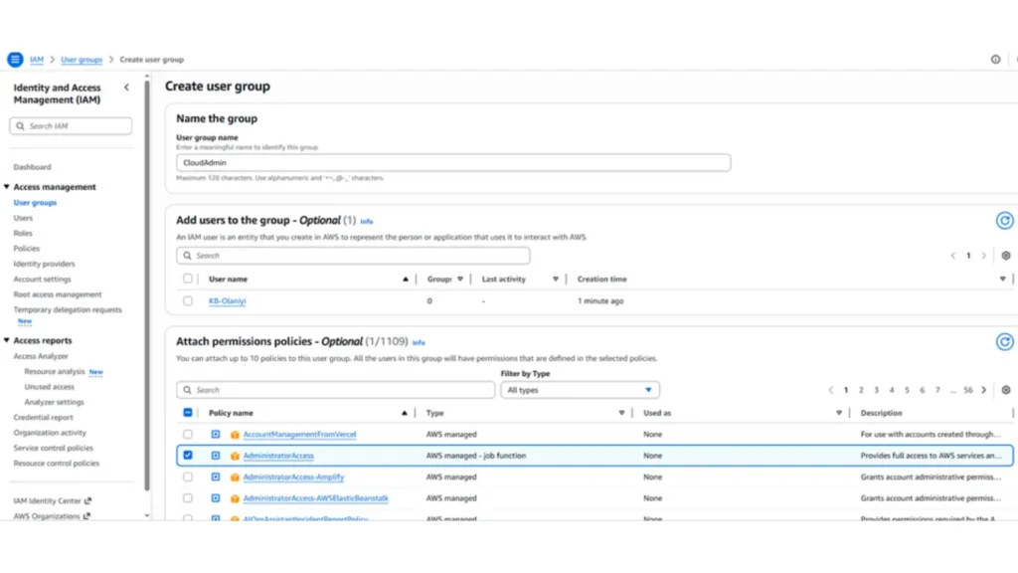The image size is (1018, 573).
Task: Uncheck the AdministratorAccess policy checkbox
Action: click(188, 456)
